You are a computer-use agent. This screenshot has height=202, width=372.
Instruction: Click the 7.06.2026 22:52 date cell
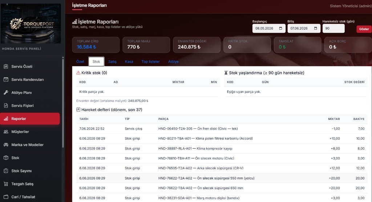point(92,129)
